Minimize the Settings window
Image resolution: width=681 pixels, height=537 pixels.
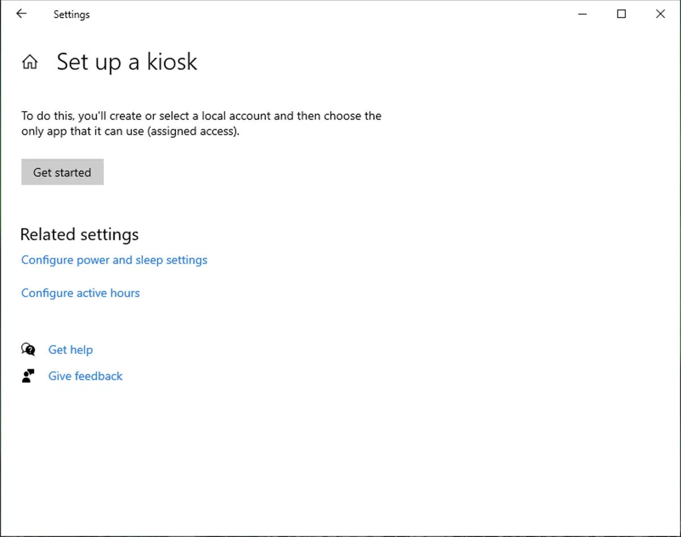(x=582, y=14)
